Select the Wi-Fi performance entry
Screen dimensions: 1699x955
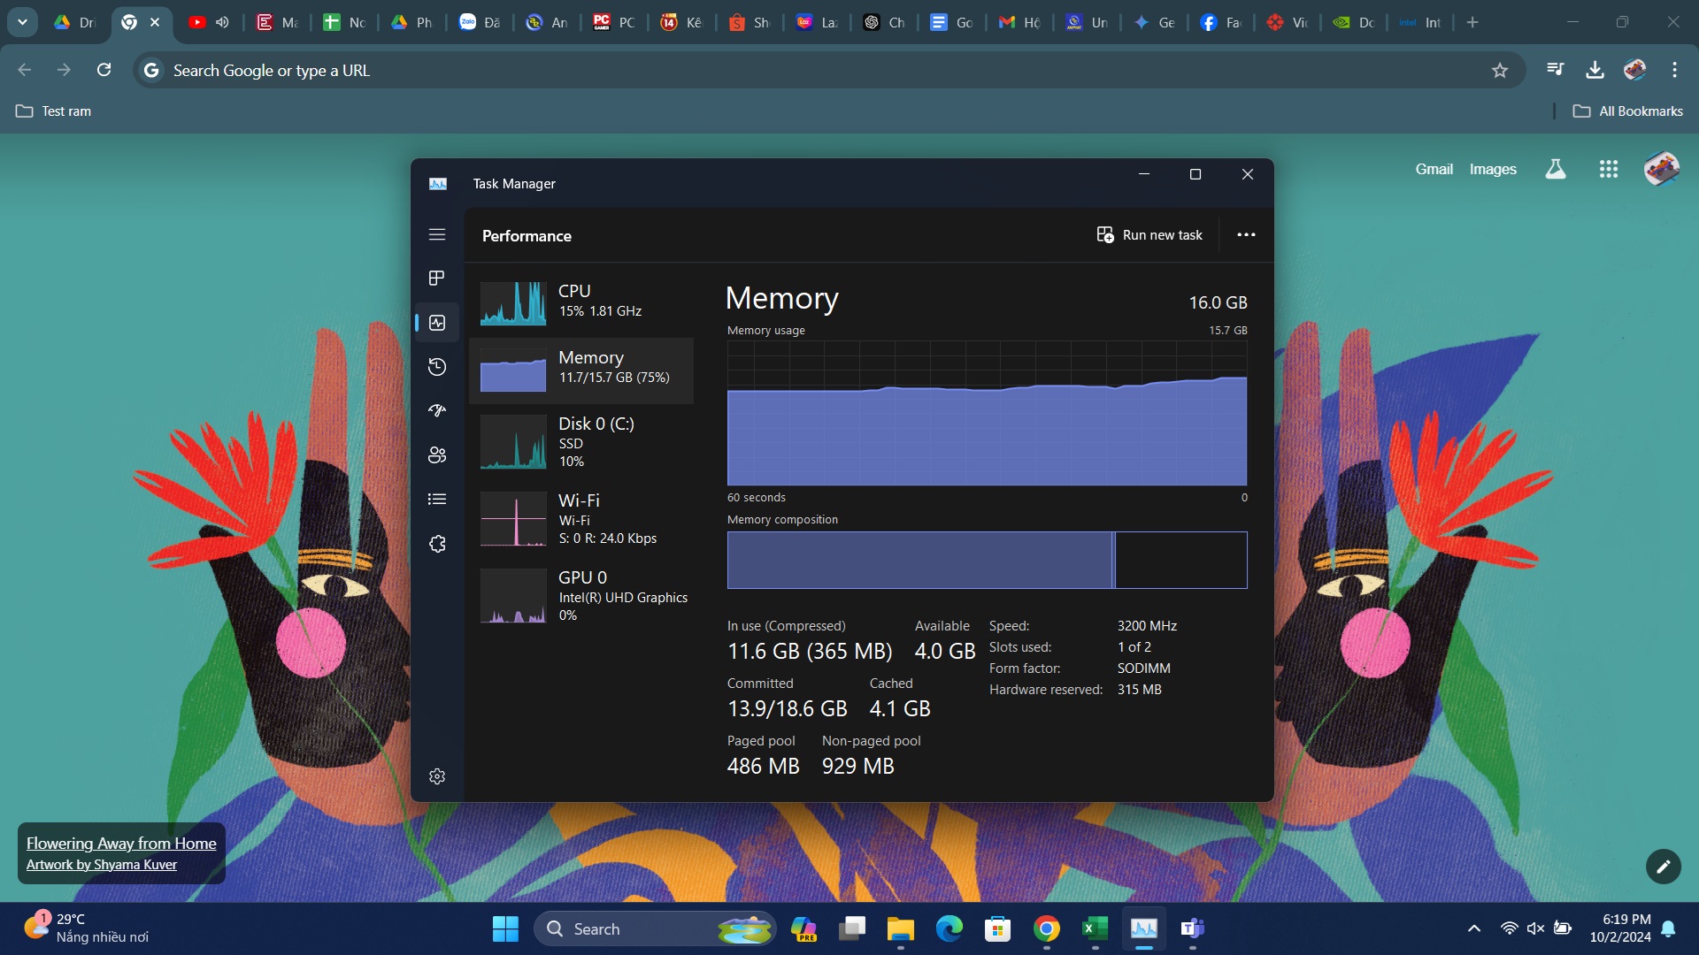pos(581,519)
